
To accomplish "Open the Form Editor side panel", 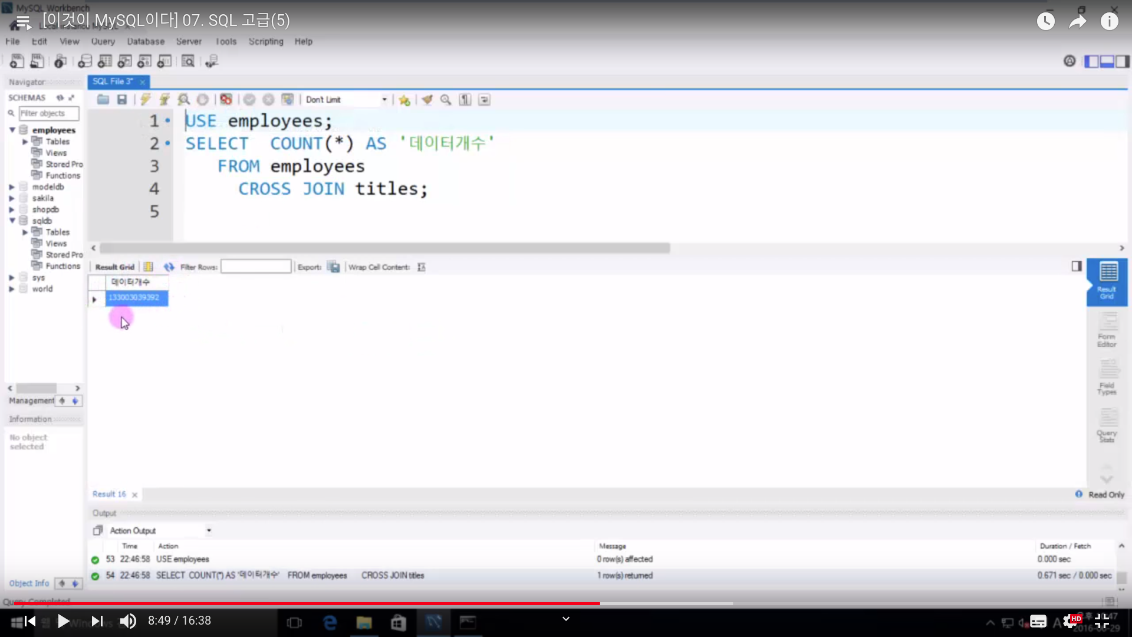I will tap(1107, 330).
